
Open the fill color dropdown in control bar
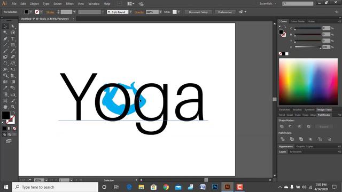point(31,12)
